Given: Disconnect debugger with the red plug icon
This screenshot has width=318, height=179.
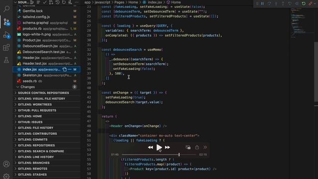Looking at the screenshot, I should (310, 3).
